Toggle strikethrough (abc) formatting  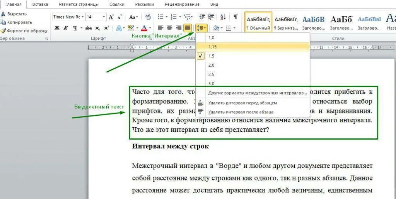coord(89,28)
